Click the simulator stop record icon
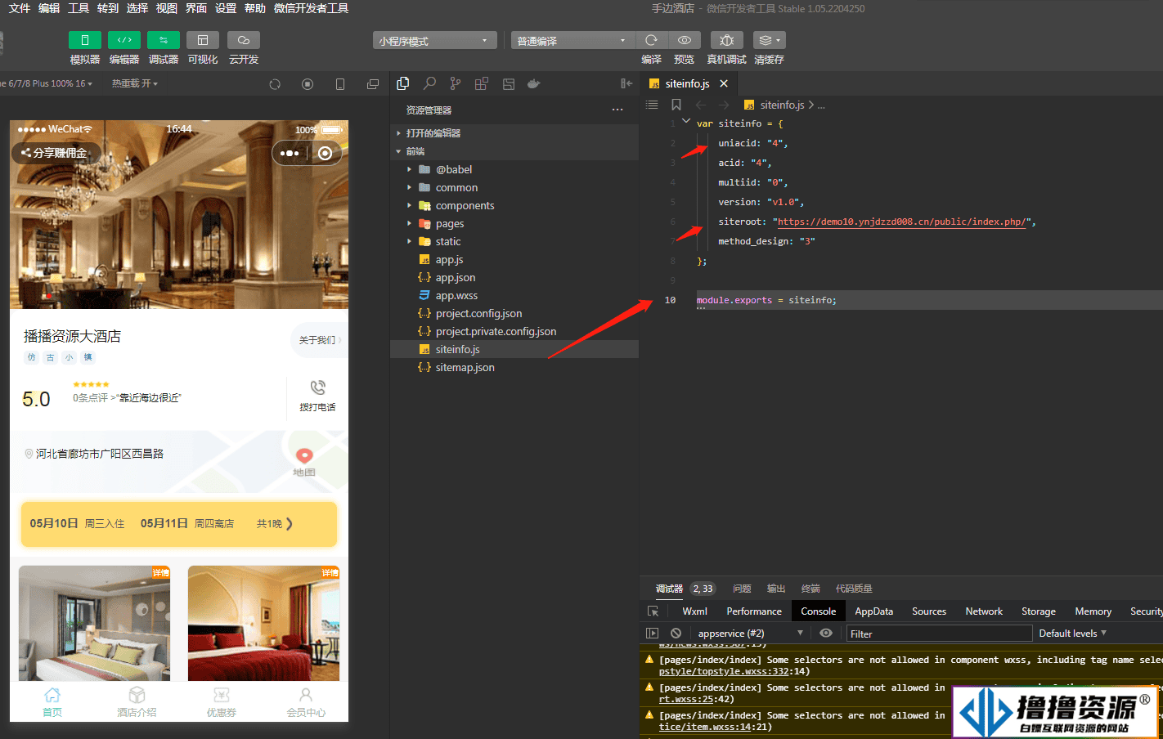This screenshot has height=739, width=1163. coord(308,84)
